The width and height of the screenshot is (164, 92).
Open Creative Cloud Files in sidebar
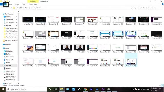tap(11, 41)
